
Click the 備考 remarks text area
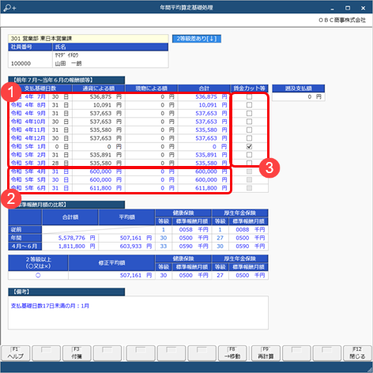pos(138,313)
